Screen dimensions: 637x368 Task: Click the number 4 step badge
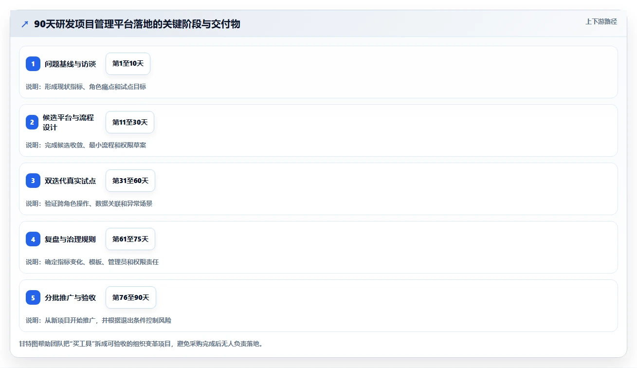33,239
